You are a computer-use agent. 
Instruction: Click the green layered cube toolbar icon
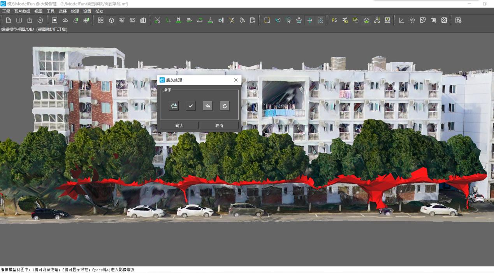point(366,20)
